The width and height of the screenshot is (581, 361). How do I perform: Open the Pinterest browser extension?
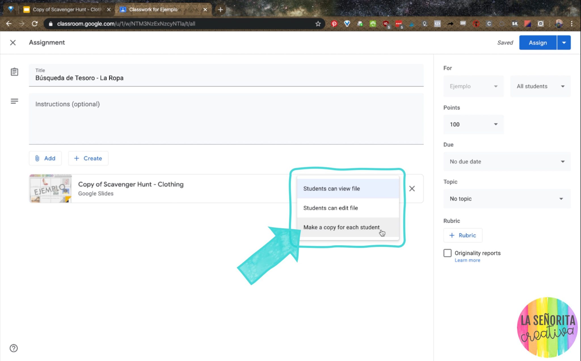click(334, 24)
